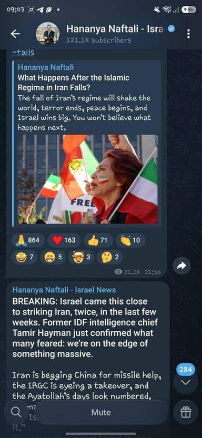Add the star-struck 7 reaction
Viewport: 202px width, 438px height.
tap(24, 257)
